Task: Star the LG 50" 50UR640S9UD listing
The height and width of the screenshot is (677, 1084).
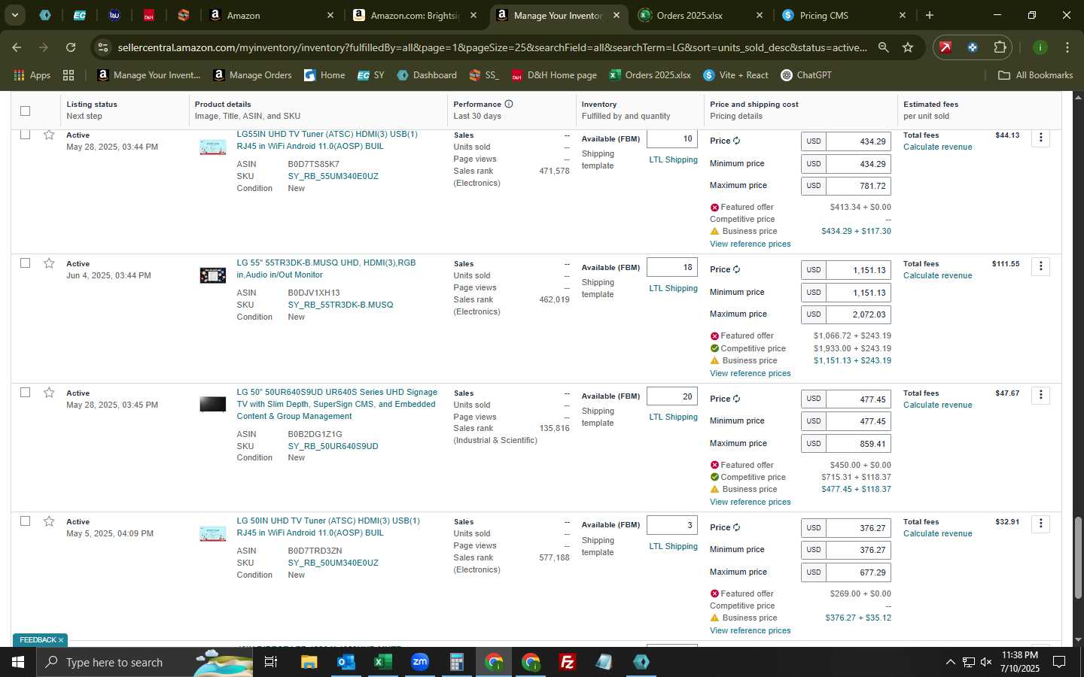Action: tap(49, 393)
